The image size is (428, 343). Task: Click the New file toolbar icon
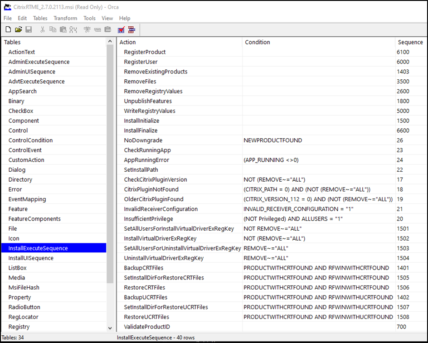(x=8, y=29)
